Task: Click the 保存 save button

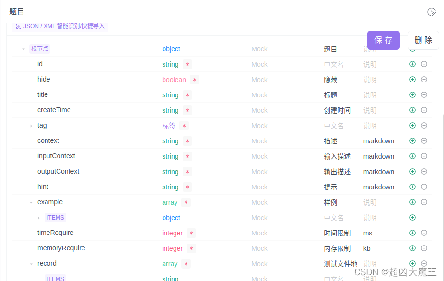Action: point(384,40)
